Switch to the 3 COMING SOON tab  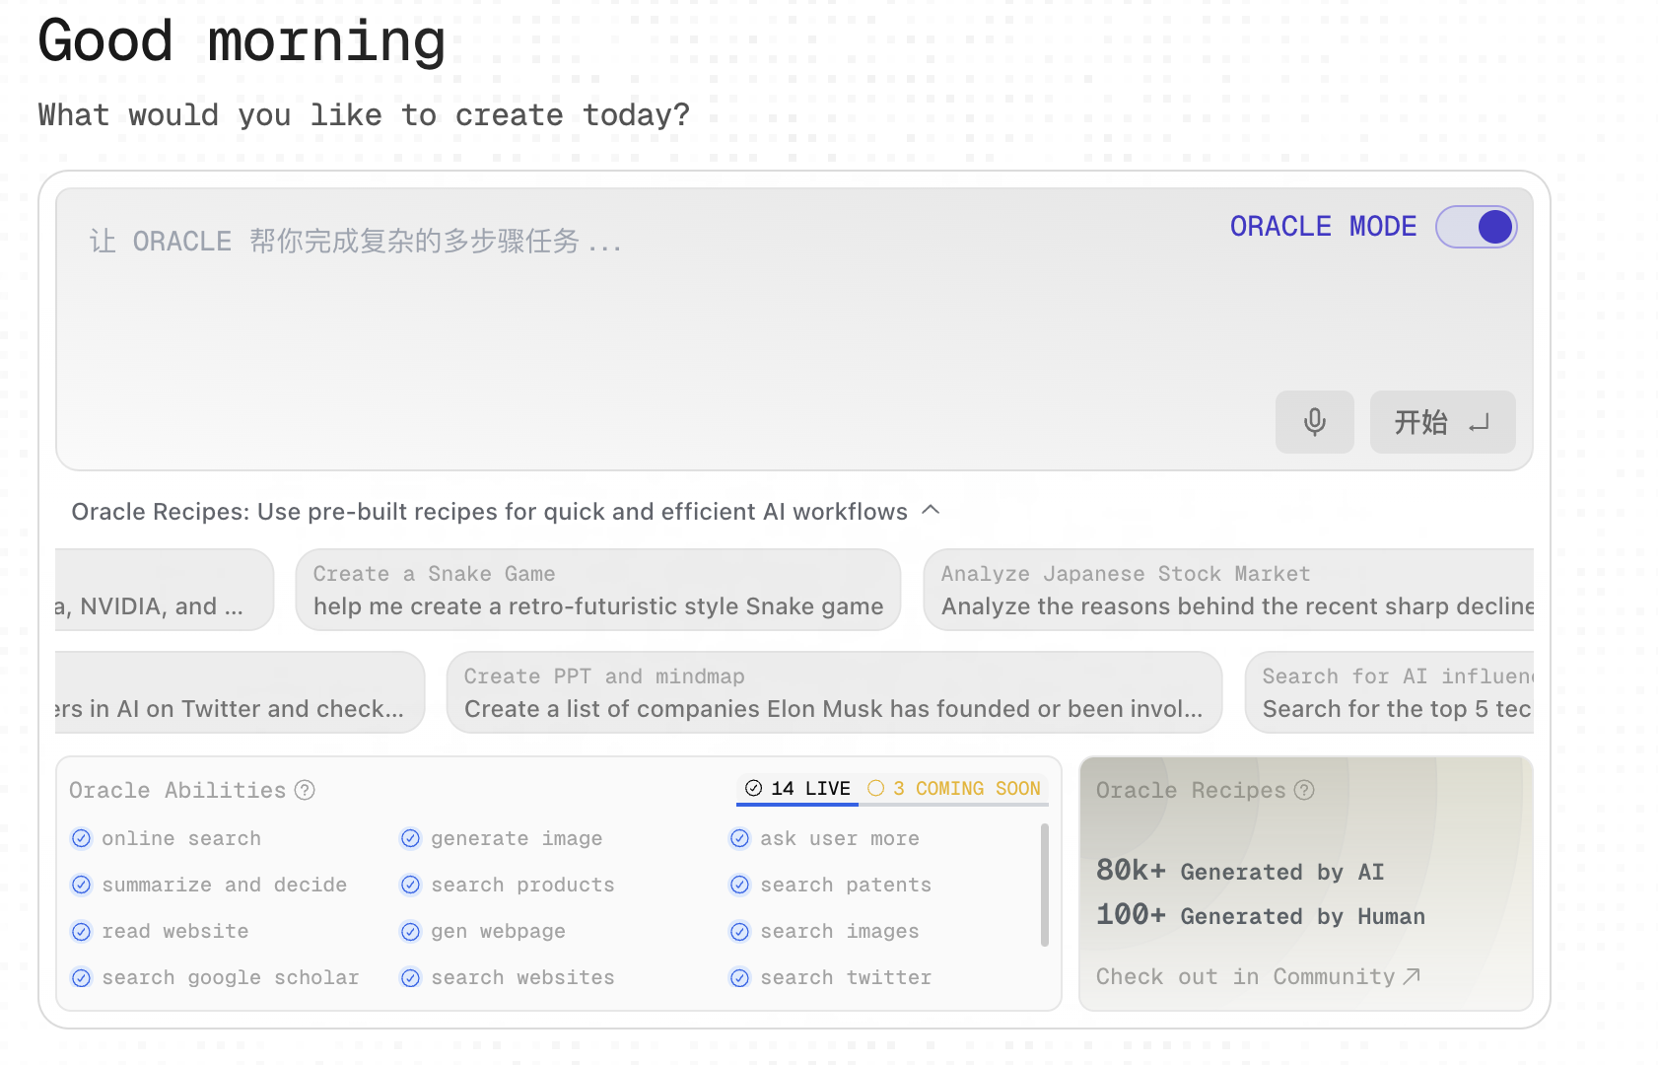point(953,788)
